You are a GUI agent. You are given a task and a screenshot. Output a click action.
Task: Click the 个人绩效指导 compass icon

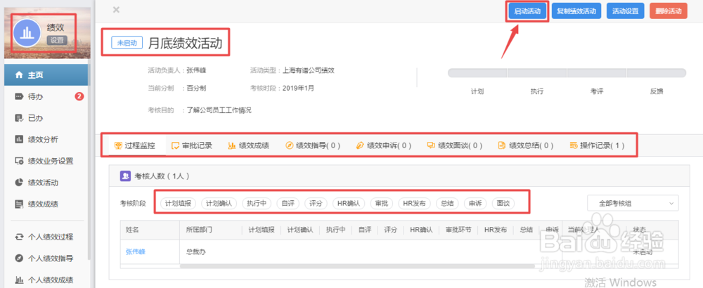point(19,258)
